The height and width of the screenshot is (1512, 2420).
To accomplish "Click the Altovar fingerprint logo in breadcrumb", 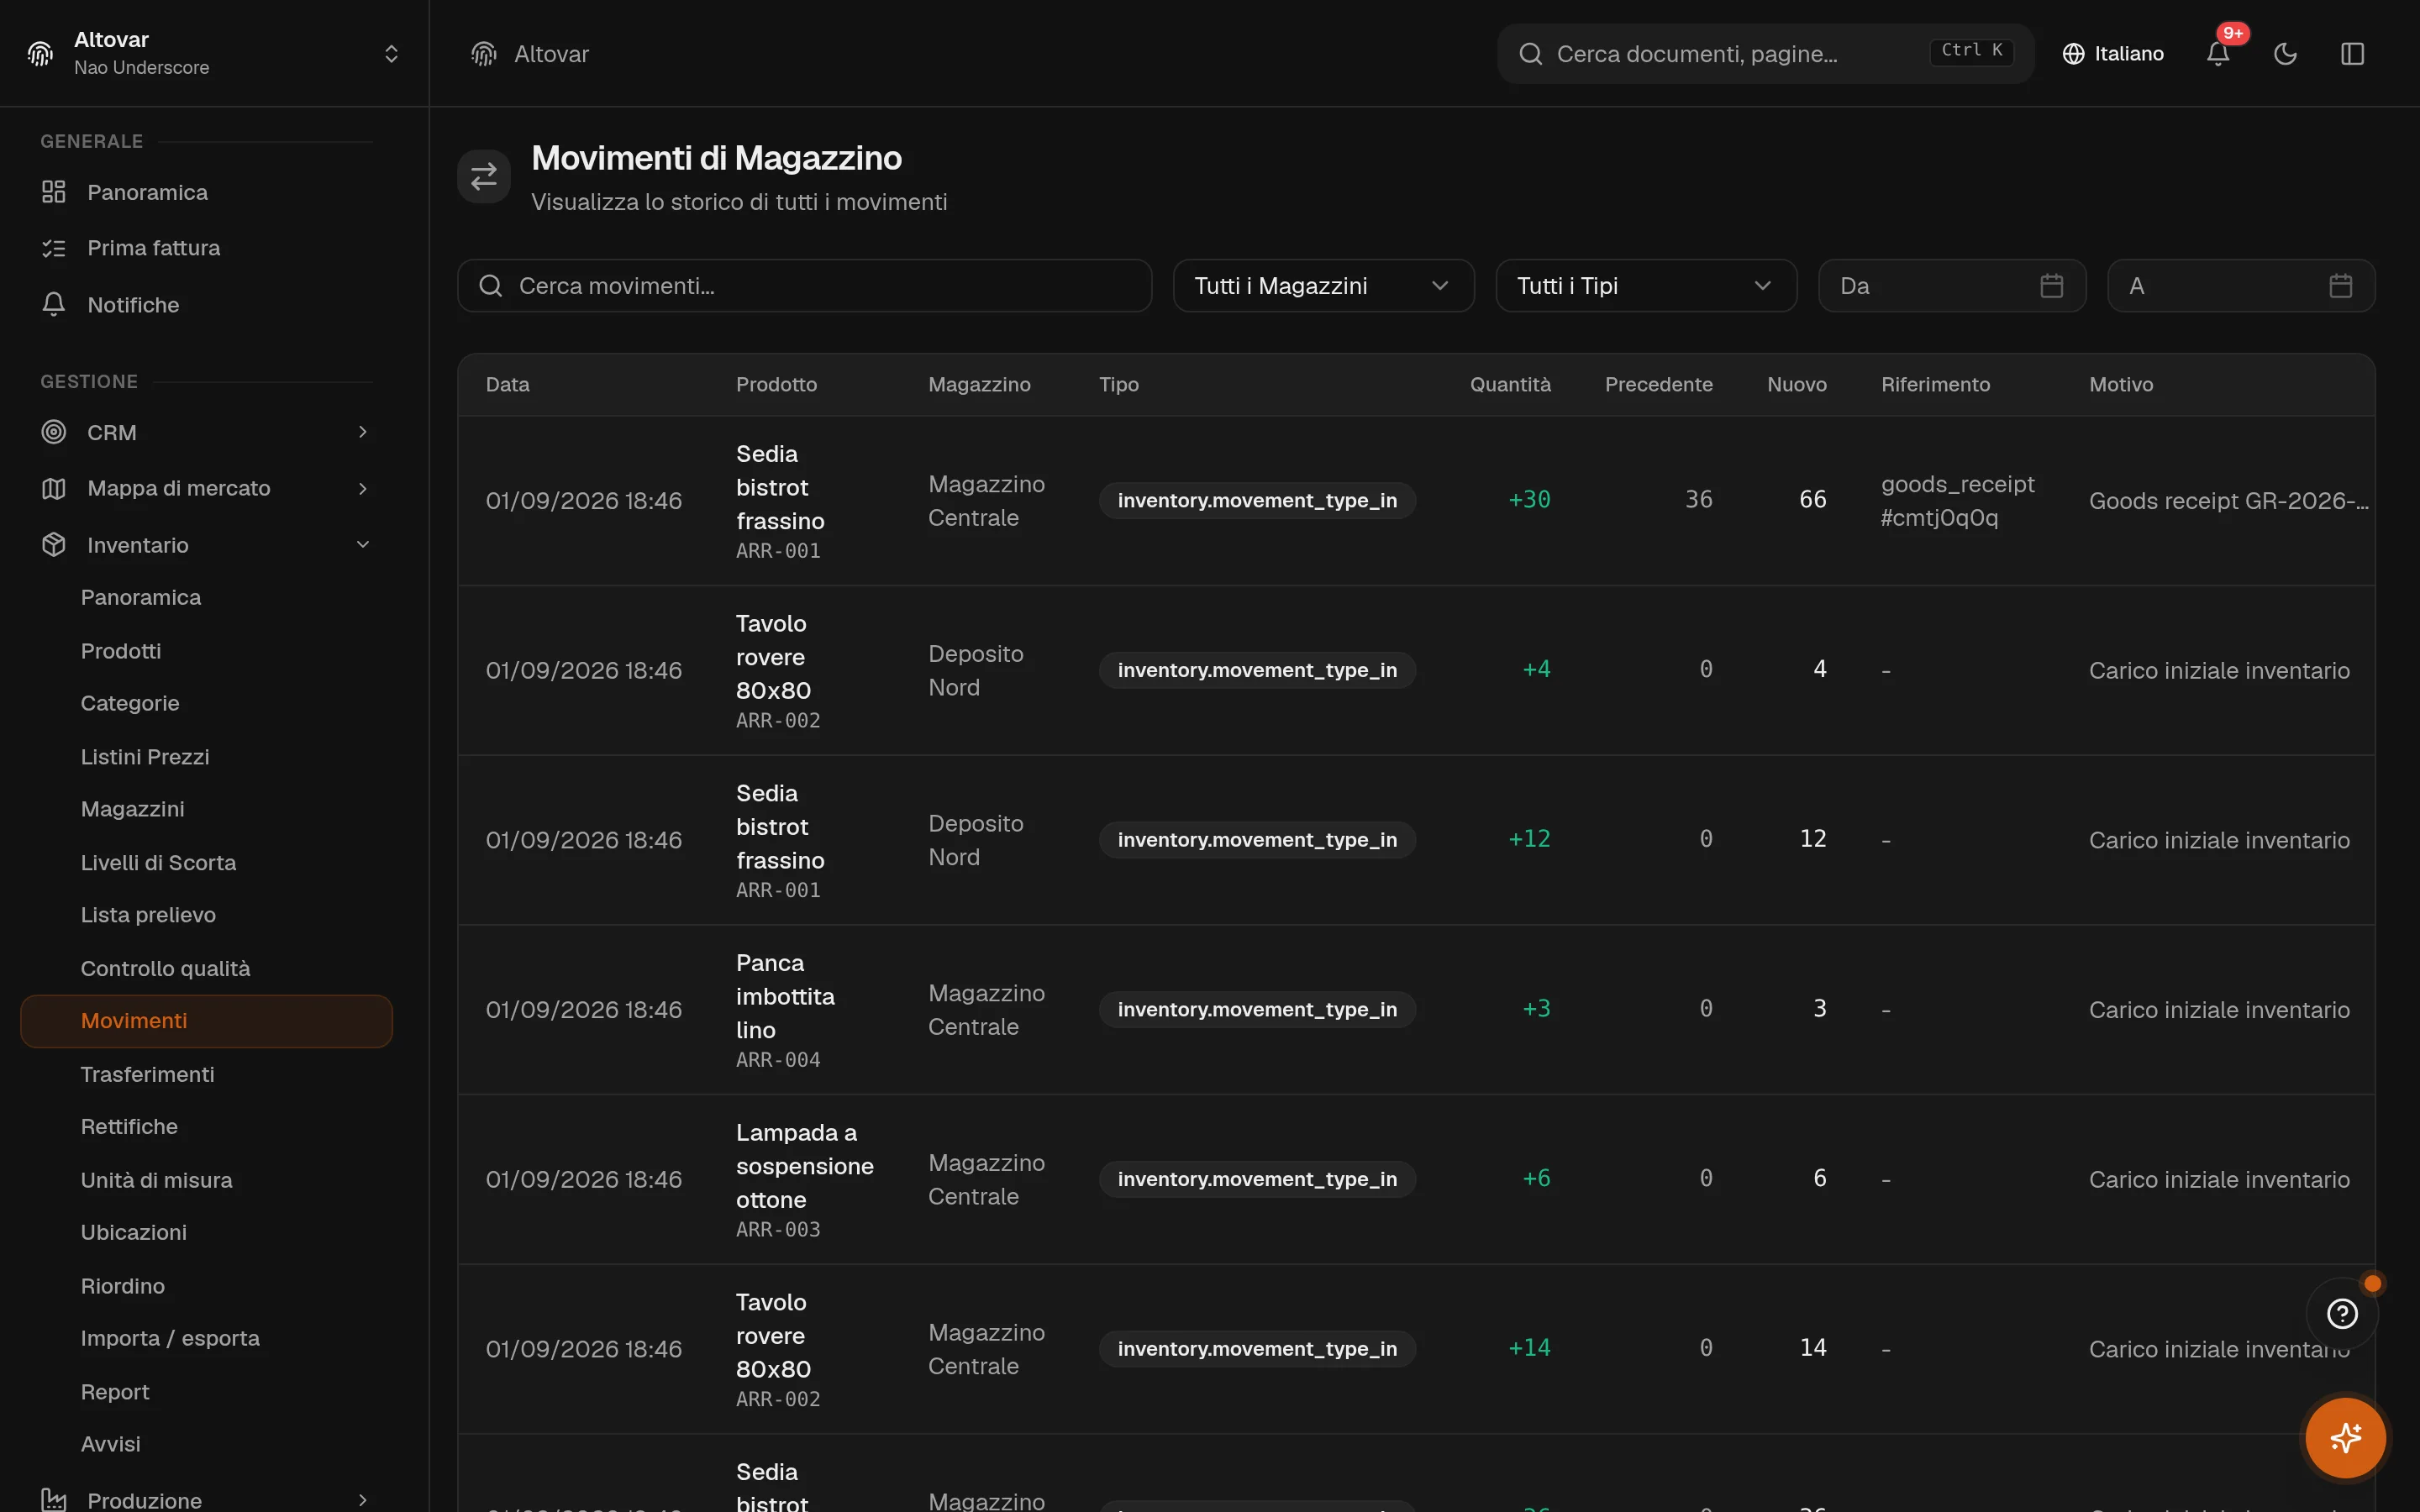I will tap(484, 54).
